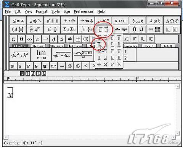The image size is (183, 148).
Task: Select the double over-bar template
Action: tap(106, 44)
